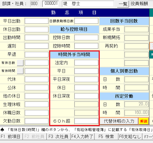The image size is (153, 143).
Task: Click the 個人別要出勤 section header
Action: coord(124,71)
